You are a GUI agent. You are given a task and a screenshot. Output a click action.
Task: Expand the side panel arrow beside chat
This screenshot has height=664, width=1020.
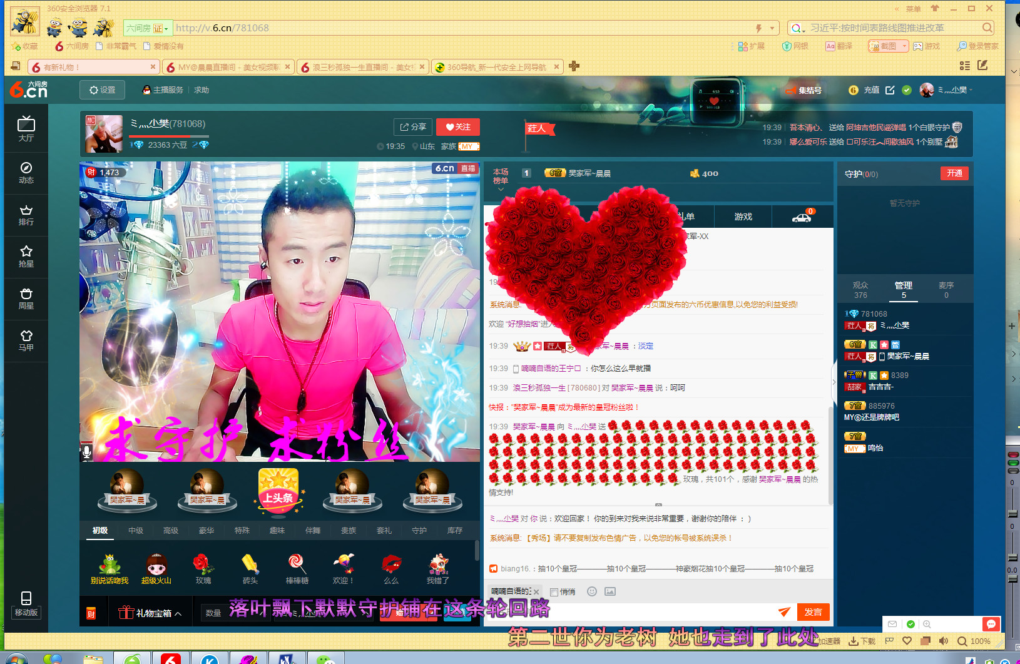click(834, 381)
